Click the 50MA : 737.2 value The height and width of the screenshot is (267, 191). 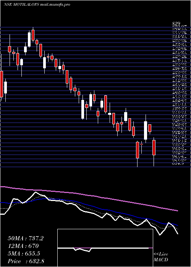[x=26, y=238]
